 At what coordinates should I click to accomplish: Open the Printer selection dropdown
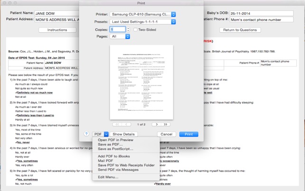pos(143,14)
